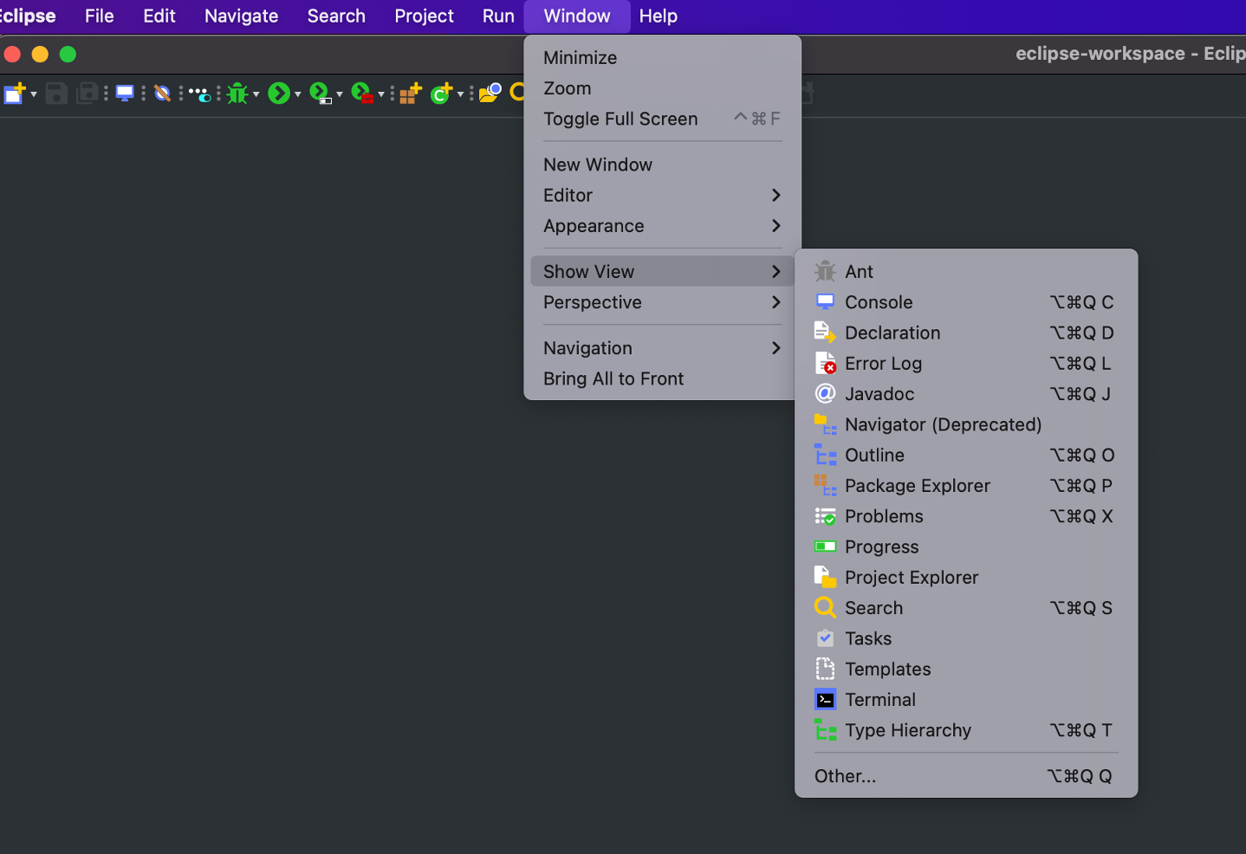Open the File menu in menu bar
Image resolution: width=1246 pixels, height=854 pixels.
(100, 16)
